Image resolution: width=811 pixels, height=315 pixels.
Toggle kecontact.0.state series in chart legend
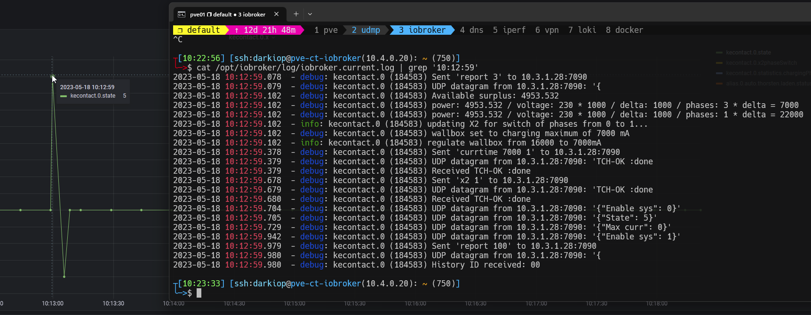coord(748,53)
